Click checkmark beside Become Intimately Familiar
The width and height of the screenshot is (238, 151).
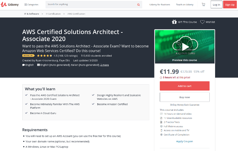point(26,104)
